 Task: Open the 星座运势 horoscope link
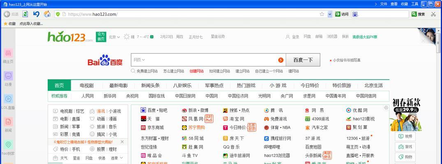tap(218, 36)
